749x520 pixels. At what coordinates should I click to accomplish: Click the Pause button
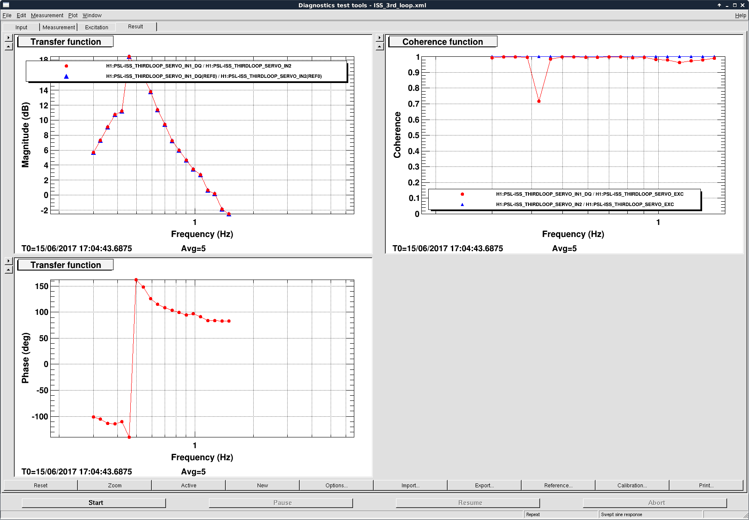pos(281,503)
